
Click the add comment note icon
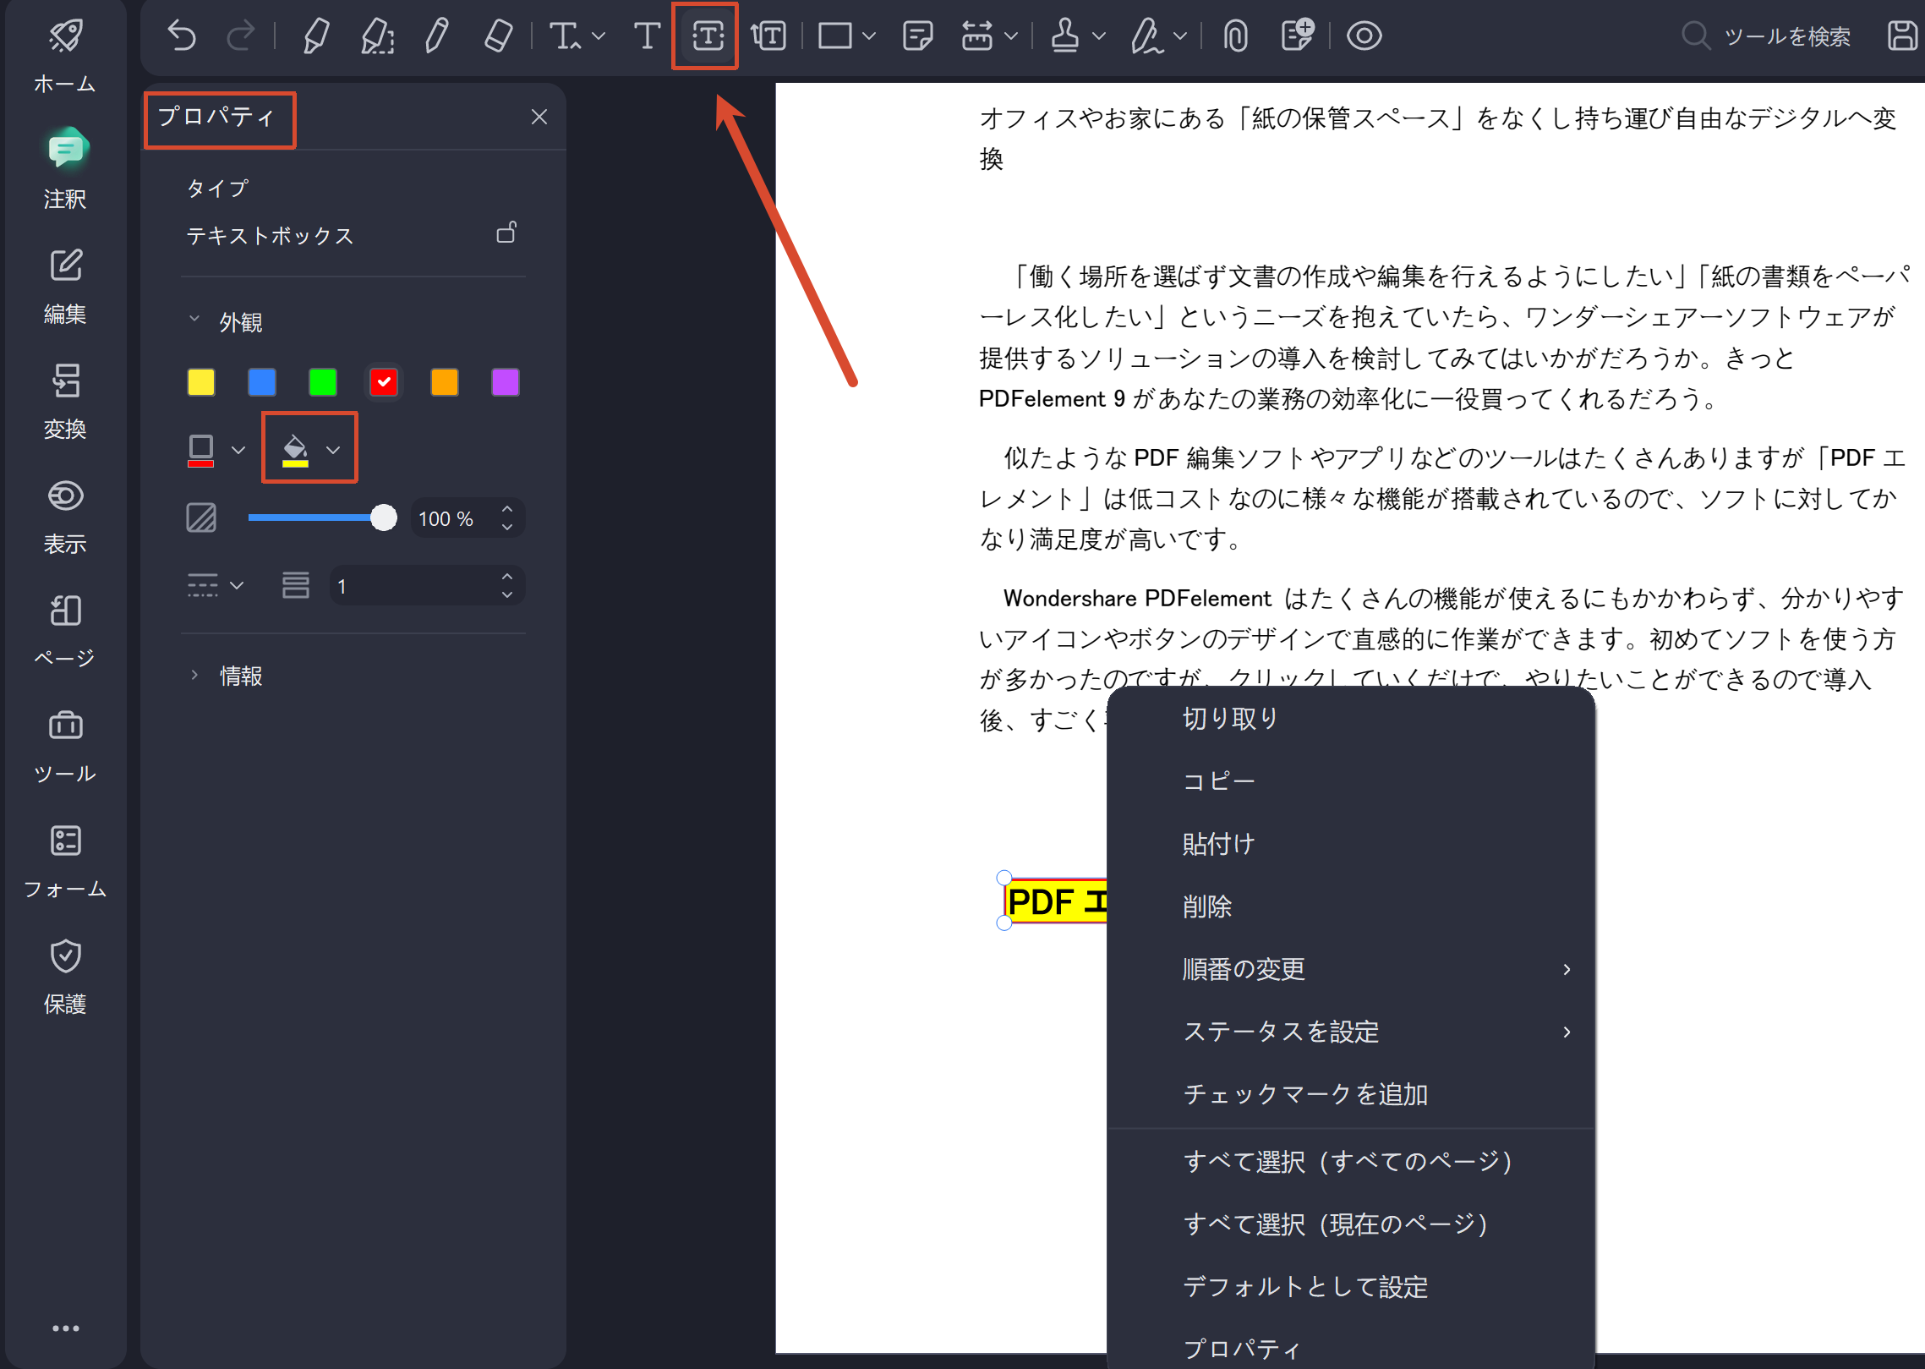pyautogui.click(x=1297, y=36)
